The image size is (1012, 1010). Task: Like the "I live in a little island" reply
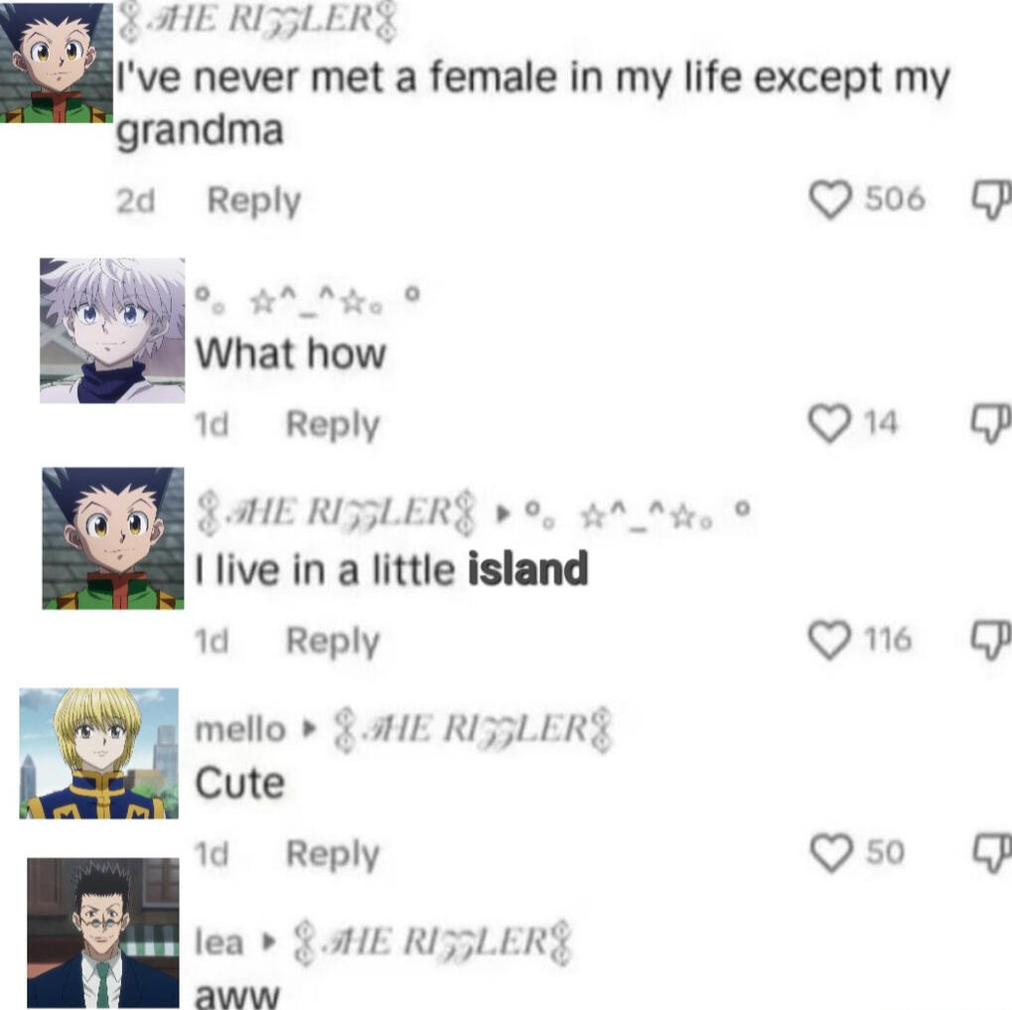(828, 640)
